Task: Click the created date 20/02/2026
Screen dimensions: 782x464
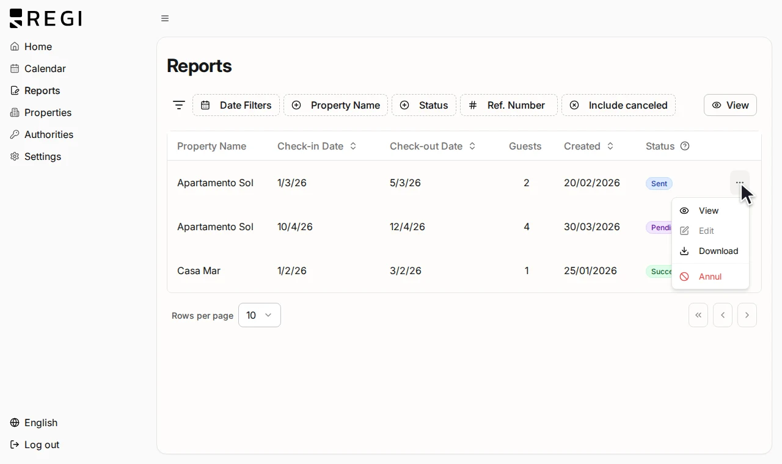Action: click(x=592, y=183)
